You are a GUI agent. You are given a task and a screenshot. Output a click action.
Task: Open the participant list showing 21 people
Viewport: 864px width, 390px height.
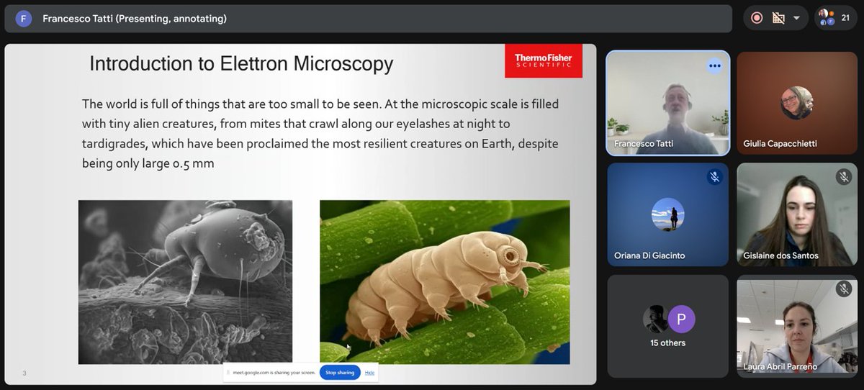[836, 18]
